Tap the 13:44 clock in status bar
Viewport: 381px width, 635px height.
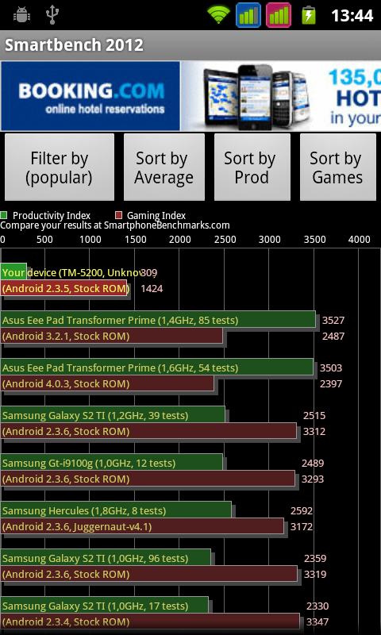(x=352, y=16)
